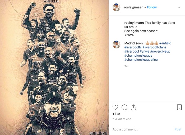Click the commenter avatar beside Madrid soon

(x=116, y=44)
